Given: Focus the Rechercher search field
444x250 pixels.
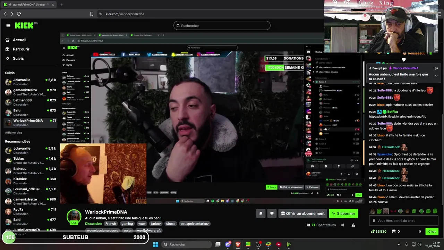Looking at the screenshot, I should point(222,26).
